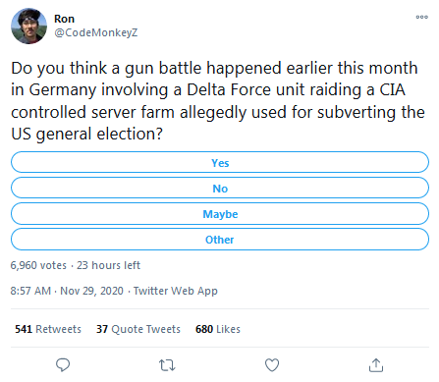The image size is (439, 382).
Task: Select the Maybe poll option
Action: pos(220,213)
